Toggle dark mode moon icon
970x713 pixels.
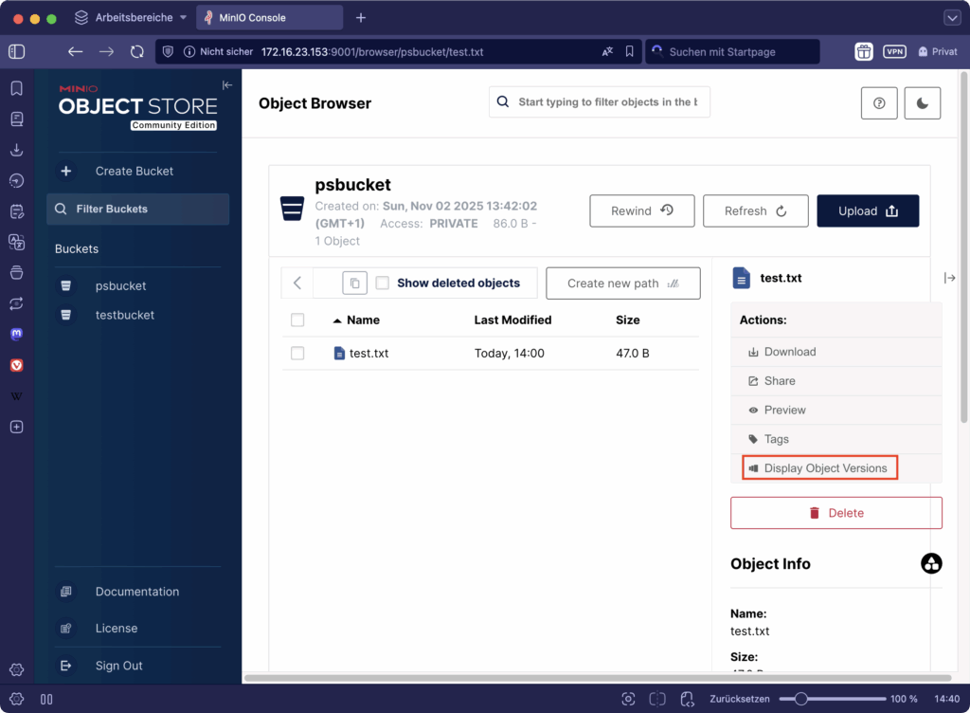[922, 103]
